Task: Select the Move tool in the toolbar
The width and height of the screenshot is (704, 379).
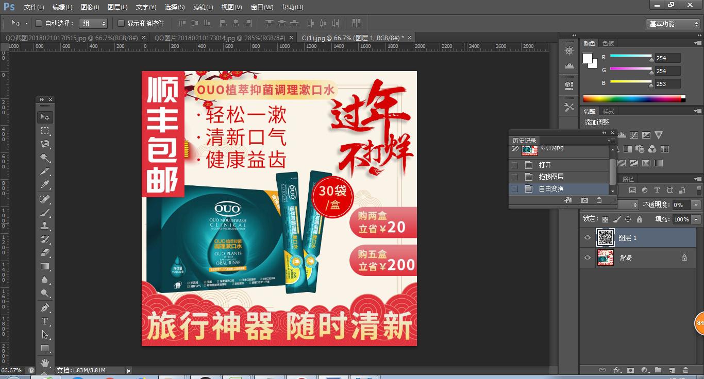Action: (x=45, y=117)
